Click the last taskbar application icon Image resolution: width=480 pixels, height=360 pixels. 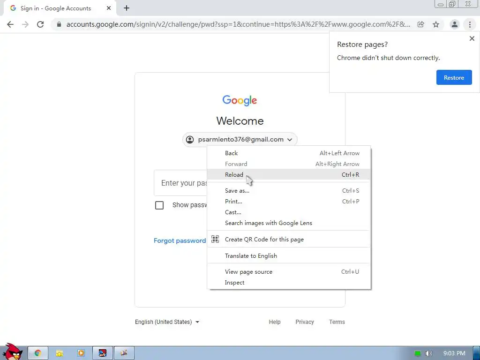124,353
